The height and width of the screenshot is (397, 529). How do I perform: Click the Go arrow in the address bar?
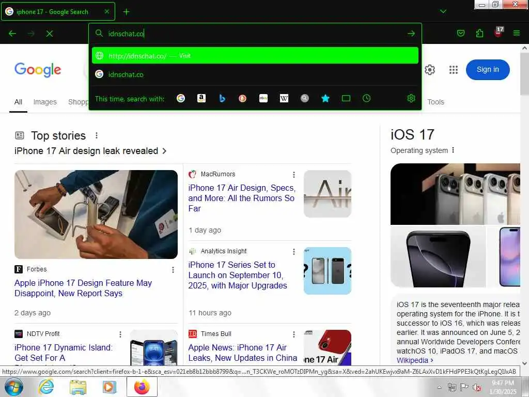point(411,34)
